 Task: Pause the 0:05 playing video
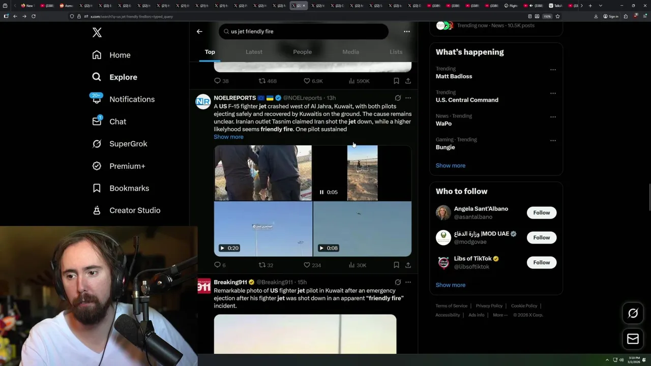click(x=321, y=192)
